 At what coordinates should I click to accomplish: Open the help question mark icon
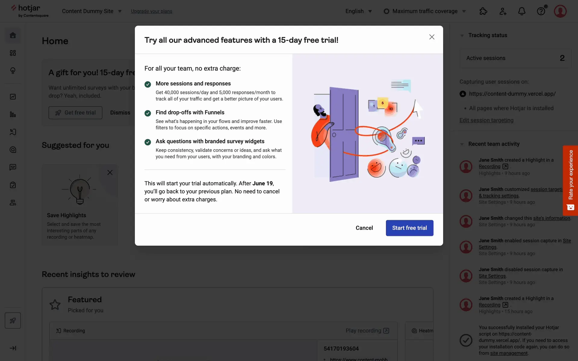[541, 11]
